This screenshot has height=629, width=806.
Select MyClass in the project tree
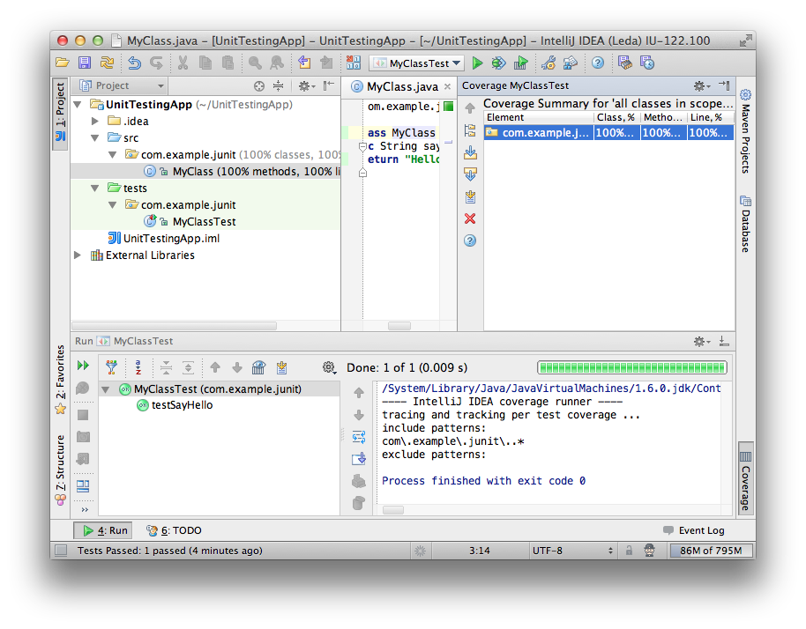[x=205, y=172]
